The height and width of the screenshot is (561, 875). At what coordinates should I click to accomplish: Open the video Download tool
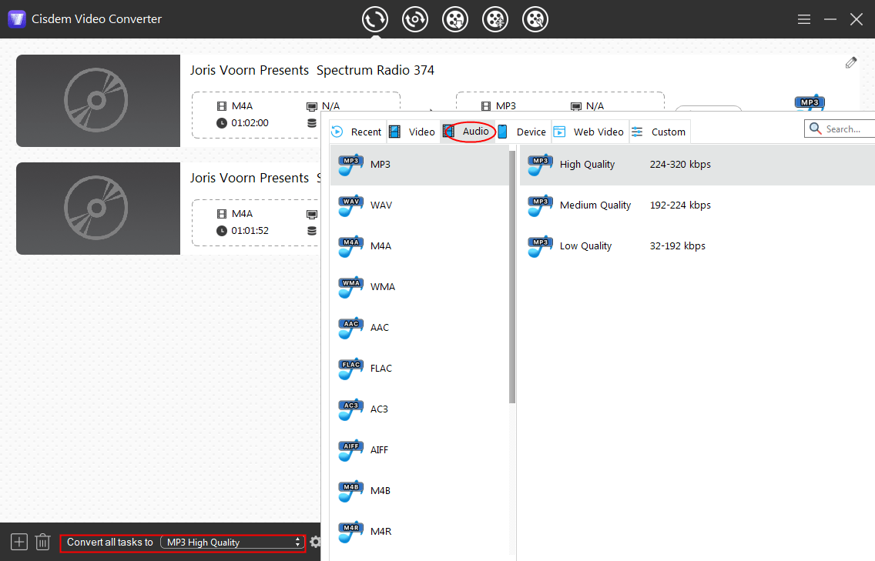pos(455,18)
